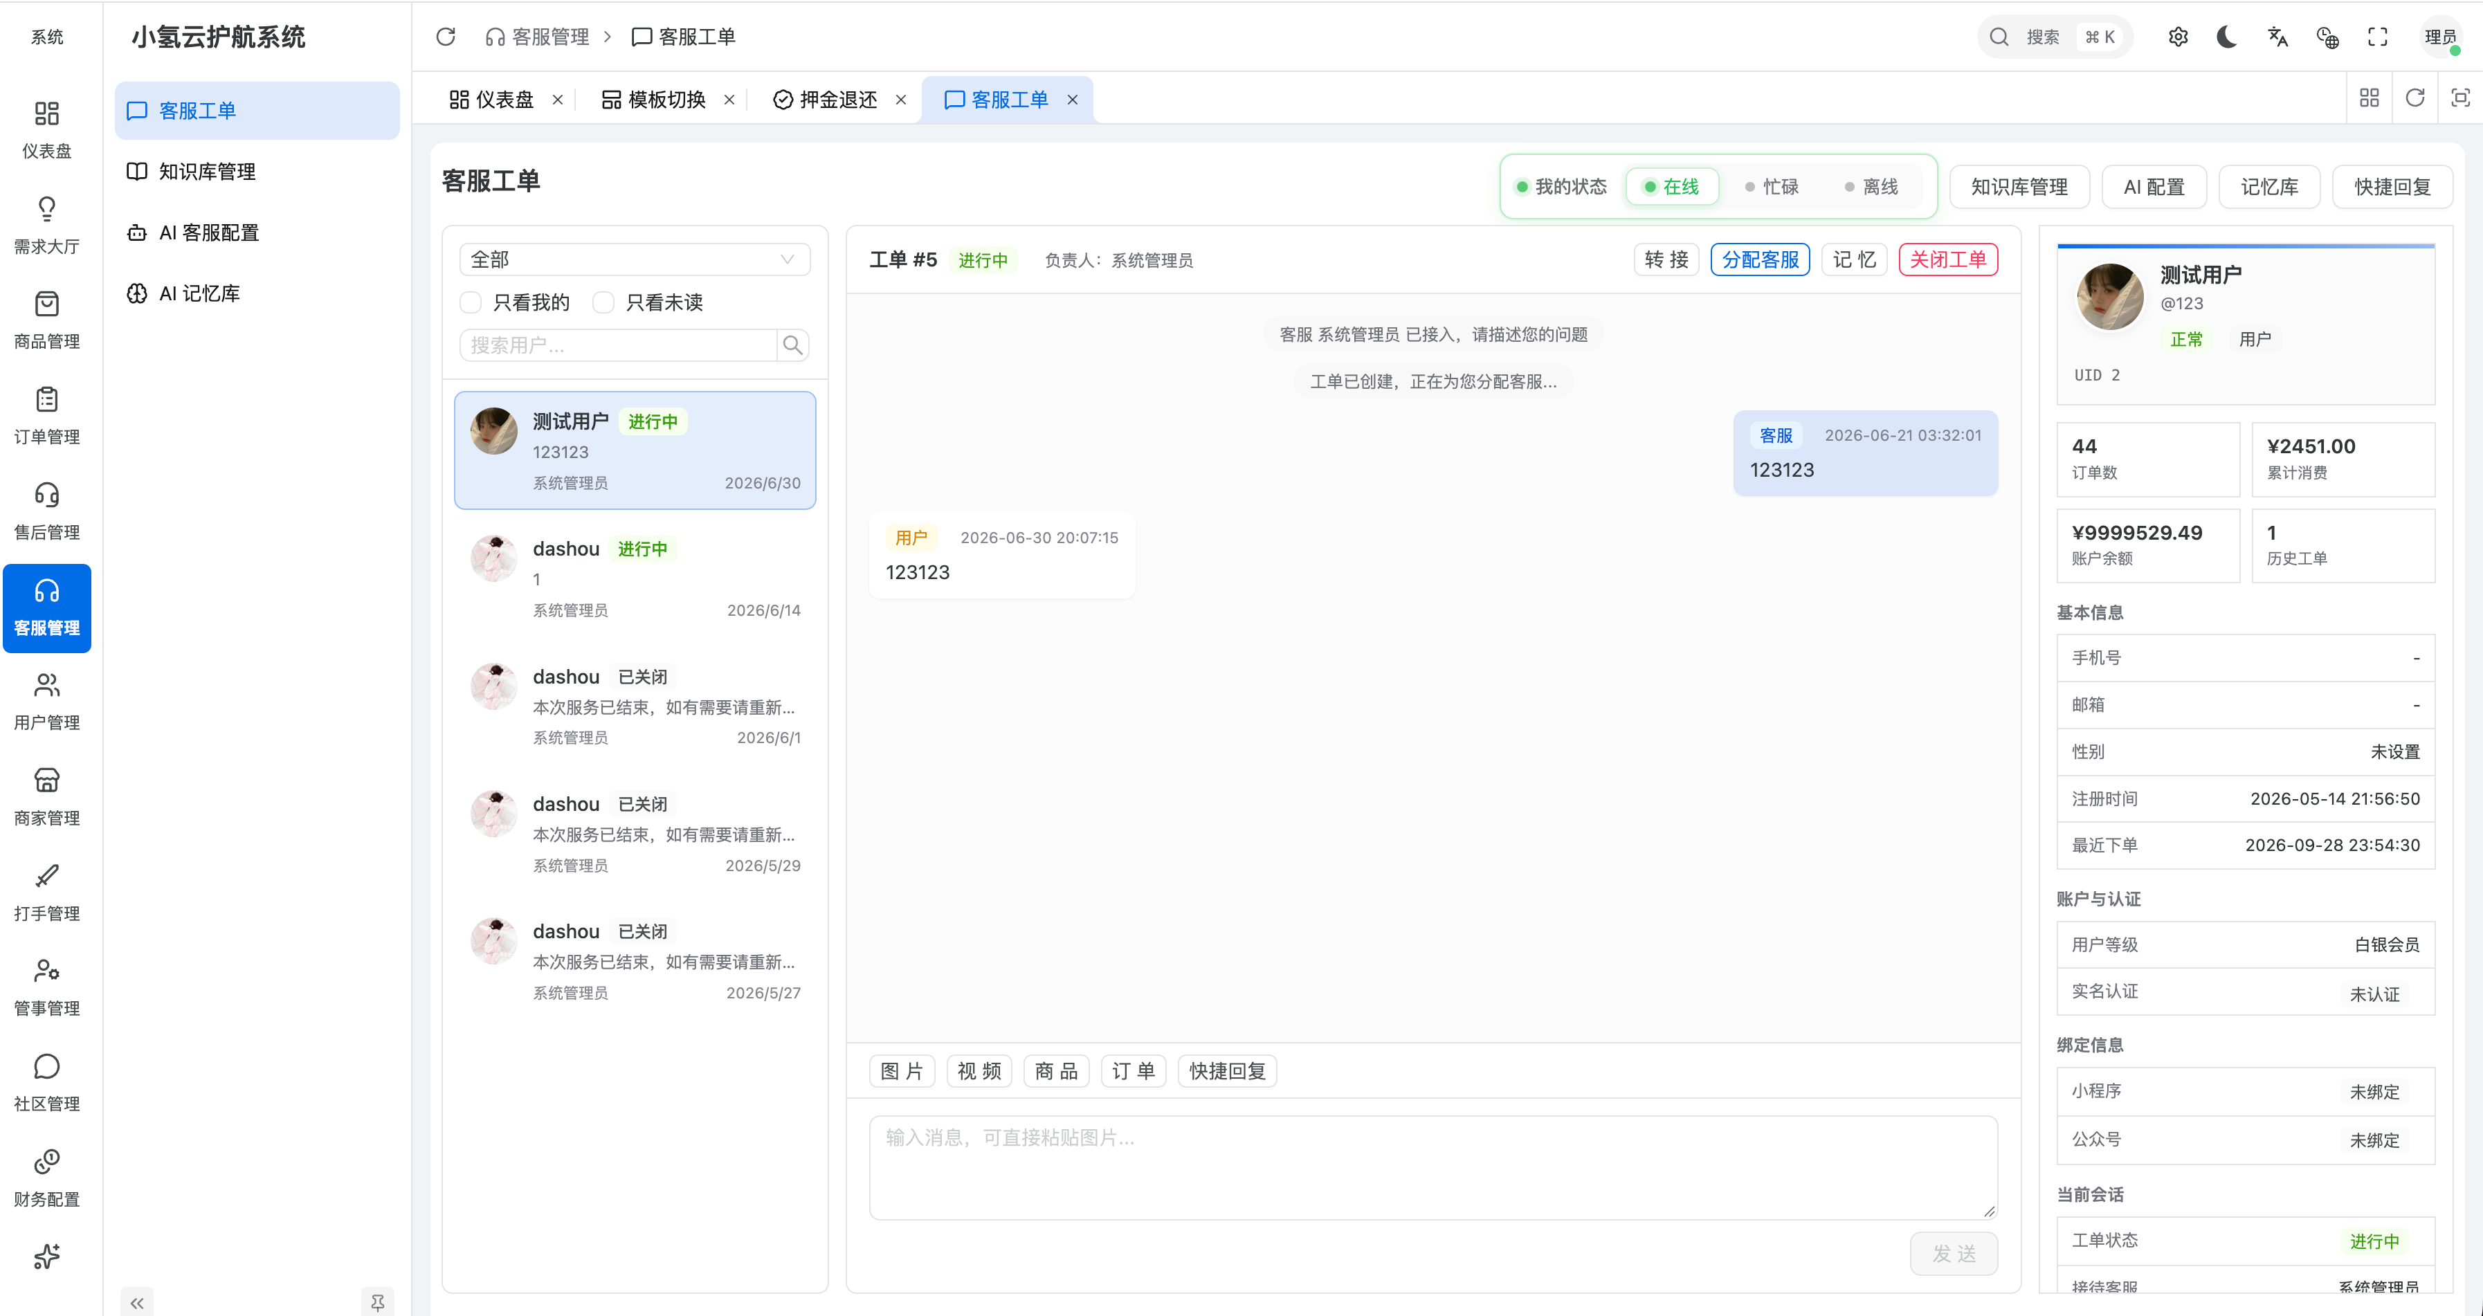Select dashou ticket dated 2026/6/14
The image size is (2483, 1316).
[x=635, y=577]
